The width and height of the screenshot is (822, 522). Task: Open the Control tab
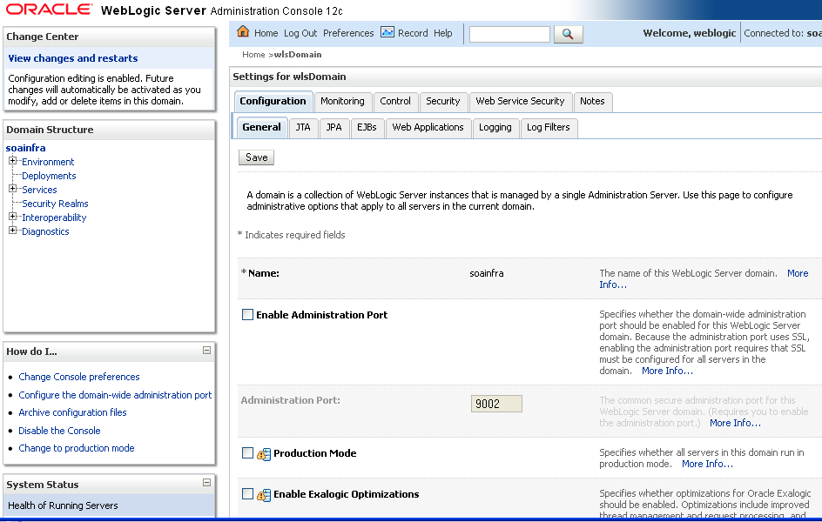pyautogui.click(x=395, y=102)
